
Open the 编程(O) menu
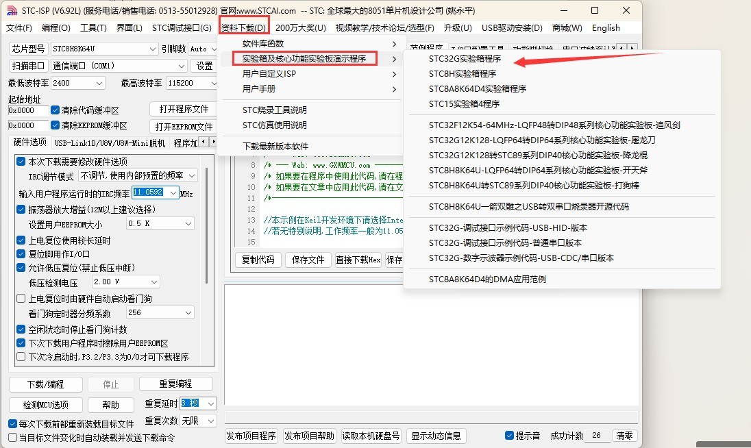[x=56, y=28]
